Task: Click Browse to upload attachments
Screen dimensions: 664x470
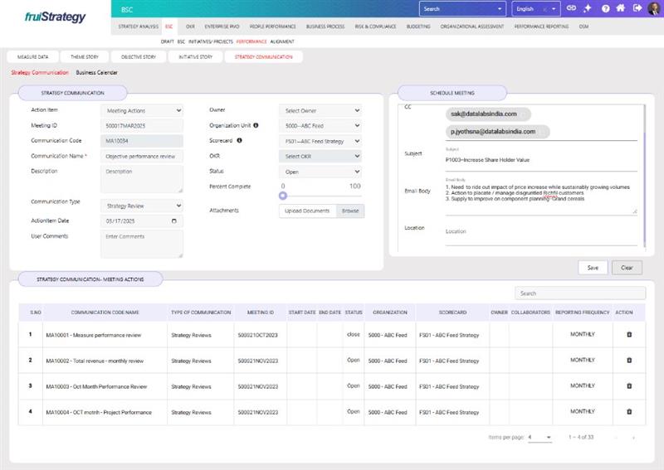Action: [x=350, y=211]
